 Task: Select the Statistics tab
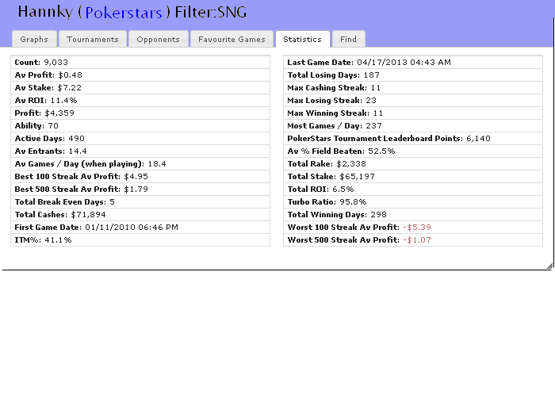(x=303, y=39)
